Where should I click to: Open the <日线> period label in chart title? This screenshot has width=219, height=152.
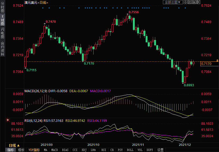(43, 2)
